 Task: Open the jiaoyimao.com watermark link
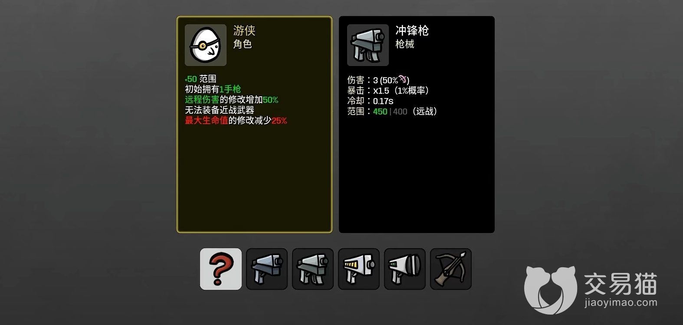(621, 302)
